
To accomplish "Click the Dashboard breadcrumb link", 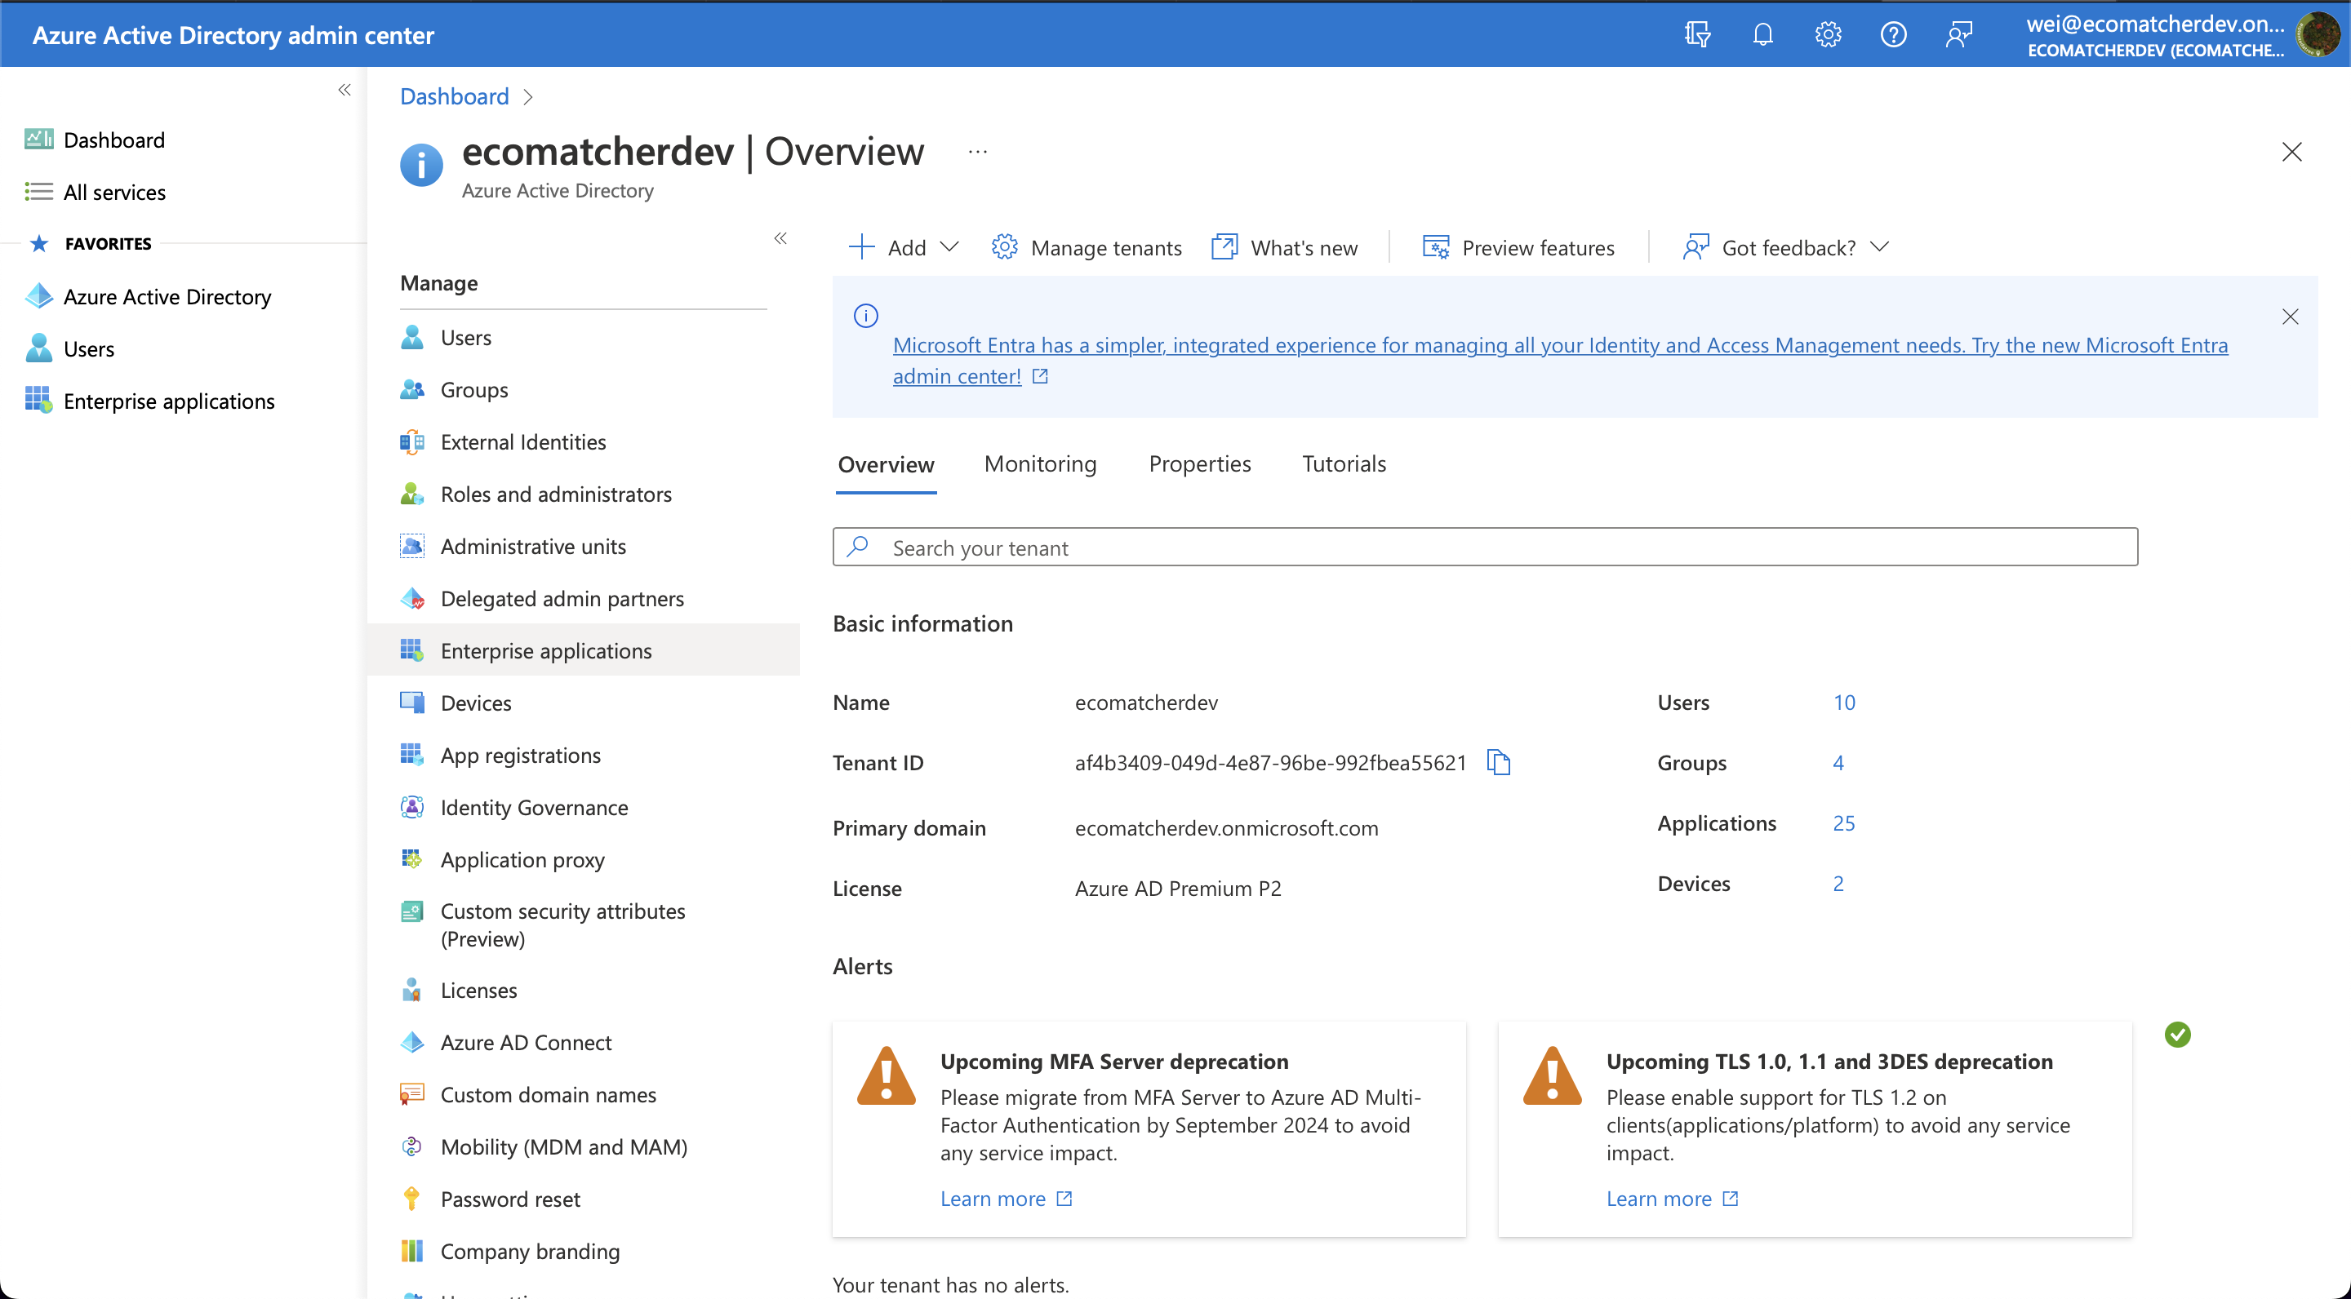I will 455,95.
